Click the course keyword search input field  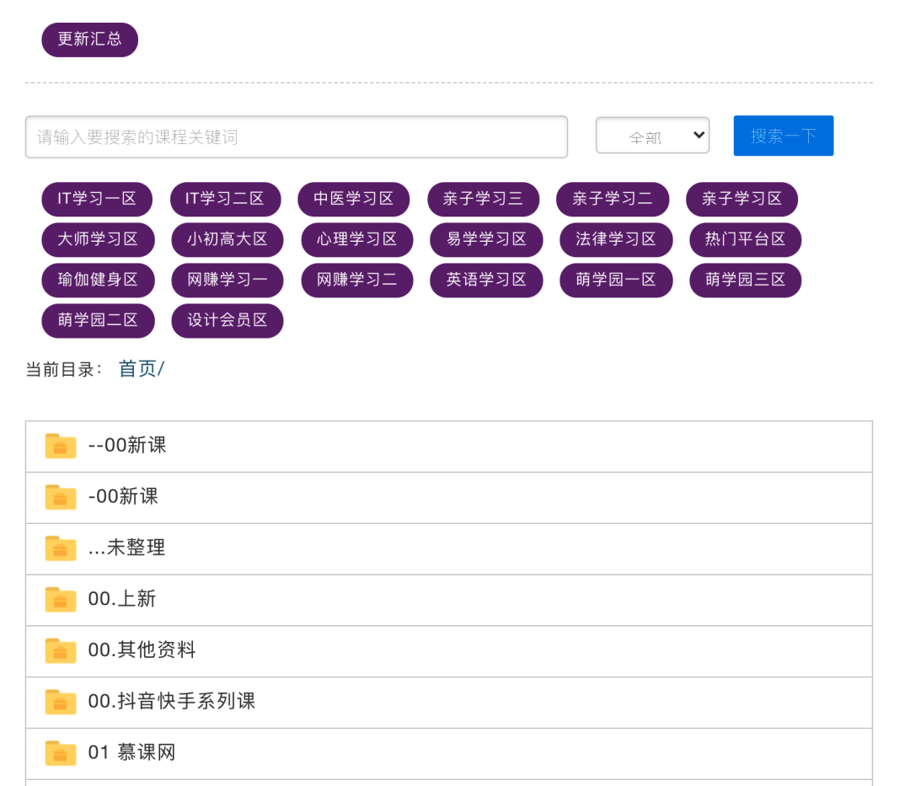coord(297,136)
